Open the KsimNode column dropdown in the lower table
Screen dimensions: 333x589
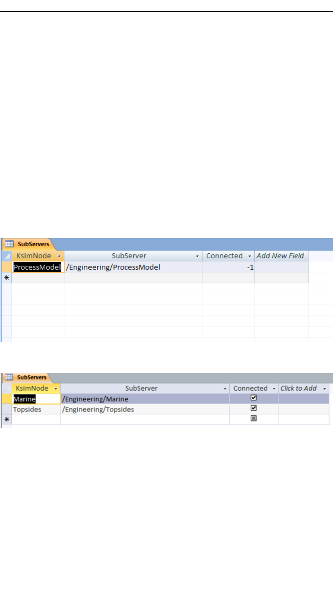[x=56, y=389]
